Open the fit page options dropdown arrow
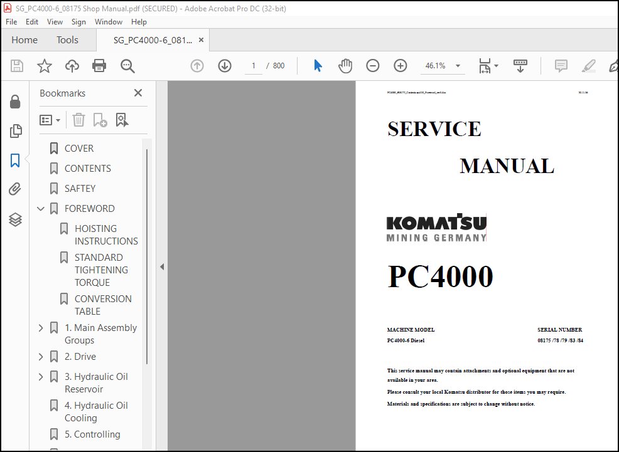619x452 pixels. tap(496, 66)
